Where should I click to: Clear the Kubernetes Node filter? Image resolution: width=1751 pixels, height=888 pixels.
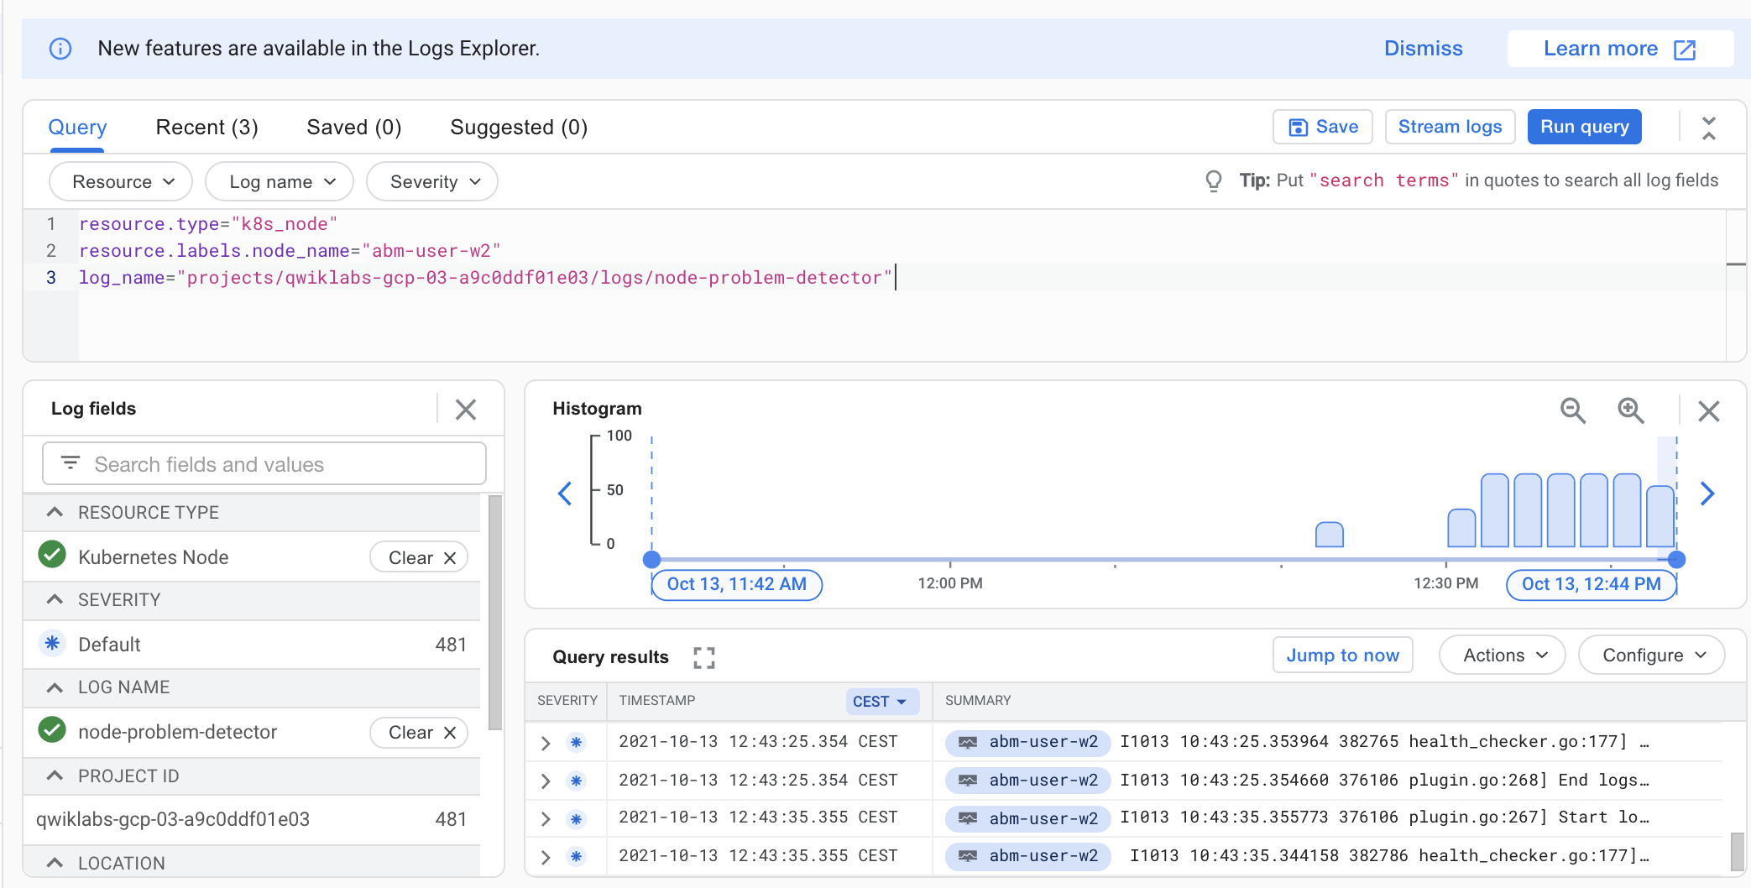coord(419,558)
